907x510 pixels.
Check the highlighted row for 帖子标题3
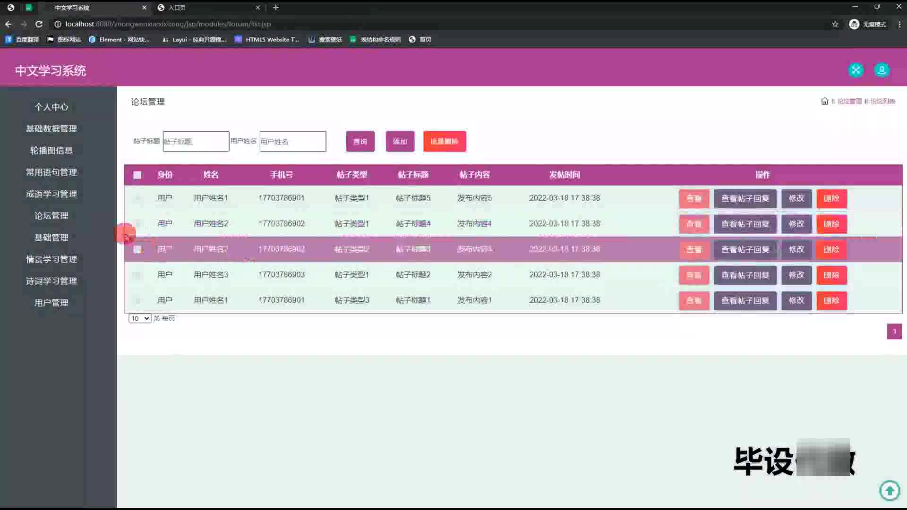pyautogui.click(x=137, y=249)
